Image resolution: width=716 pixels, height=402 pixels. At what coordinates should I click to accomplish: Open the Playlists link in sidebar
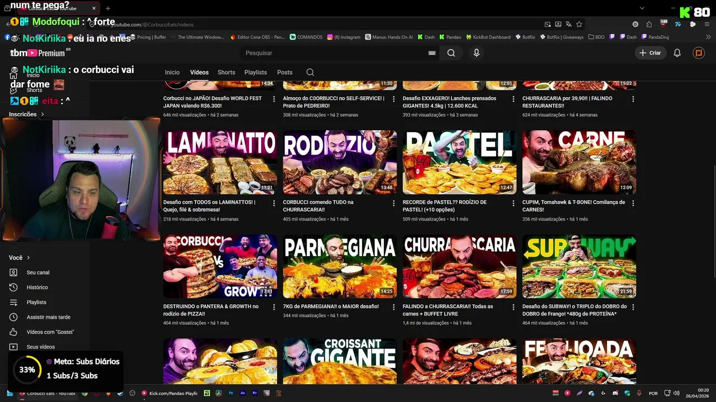[36, 302]
